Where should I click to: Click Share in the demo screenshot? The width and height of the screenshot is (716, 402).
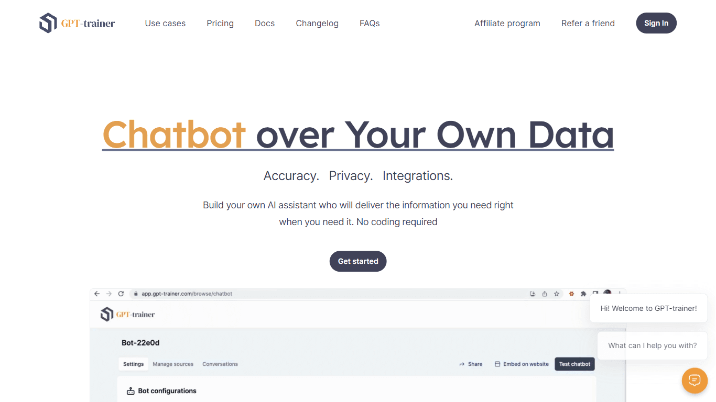click(x=471, y=364)
